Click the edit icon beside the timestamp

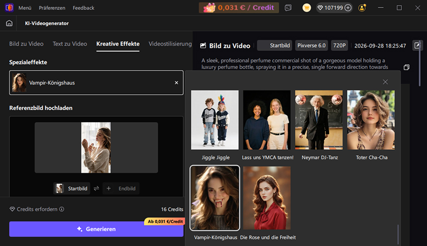pyautogui.click(x=417, y=46)
